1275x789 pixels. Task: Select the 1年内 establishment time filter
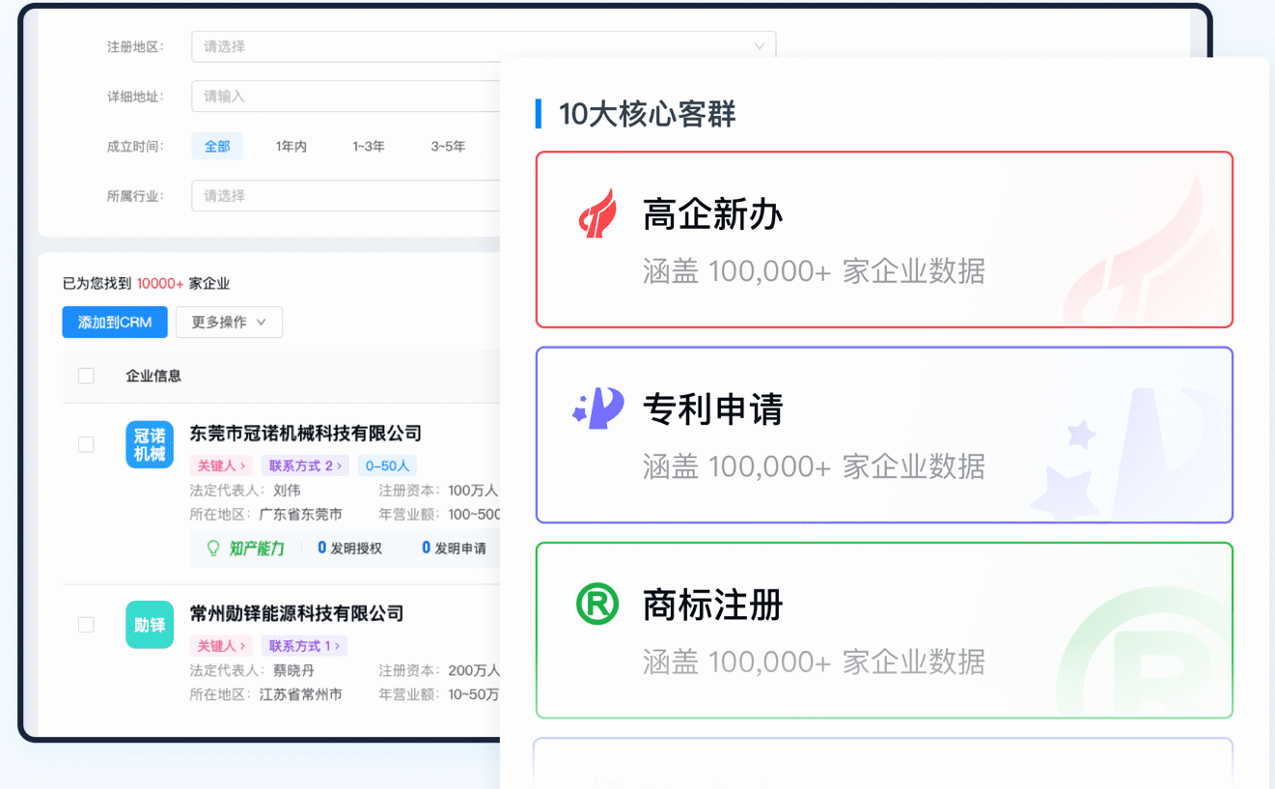point(291,147)
